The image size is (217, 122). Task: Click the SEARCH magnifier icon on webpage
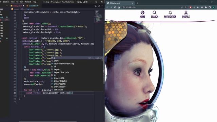pyautogui.click(x=155, y=13)
